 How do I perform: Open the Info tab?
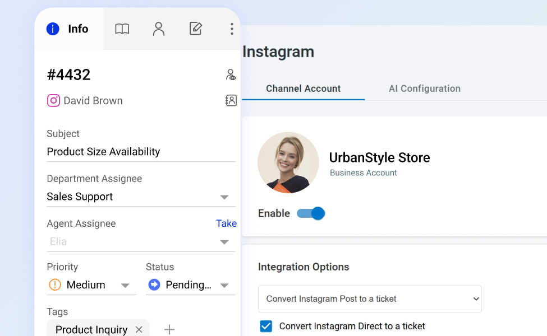(x=69, y=29)
